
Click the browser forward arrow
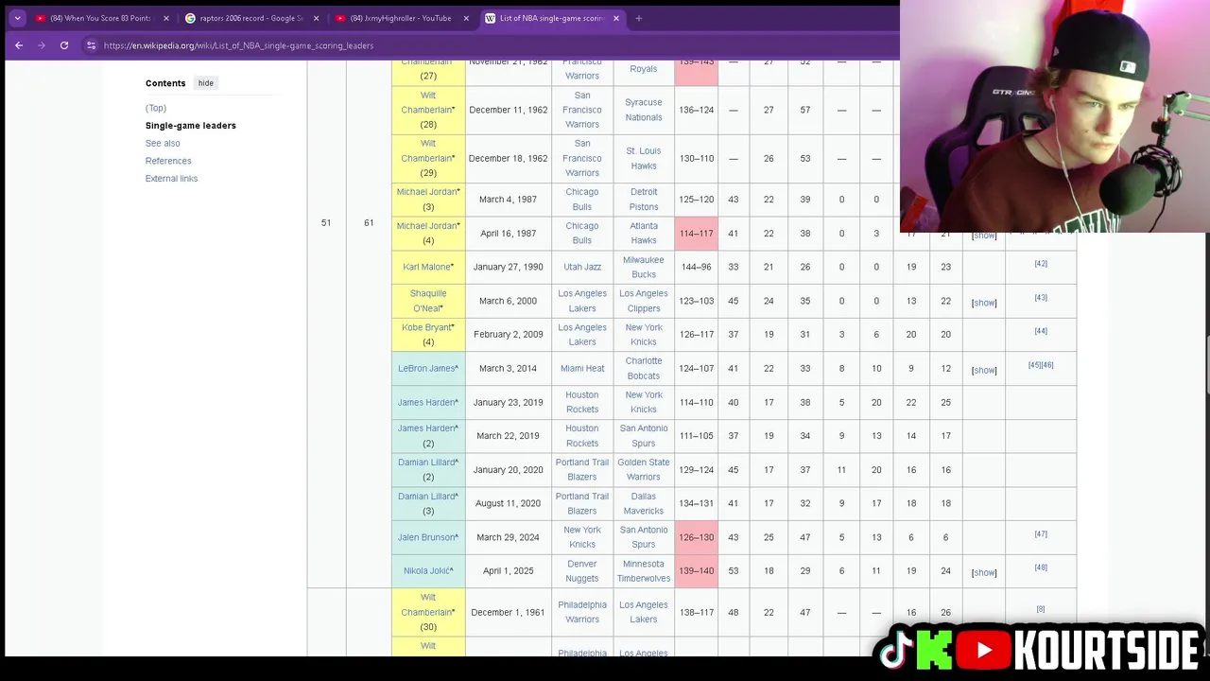pos(41,45)
